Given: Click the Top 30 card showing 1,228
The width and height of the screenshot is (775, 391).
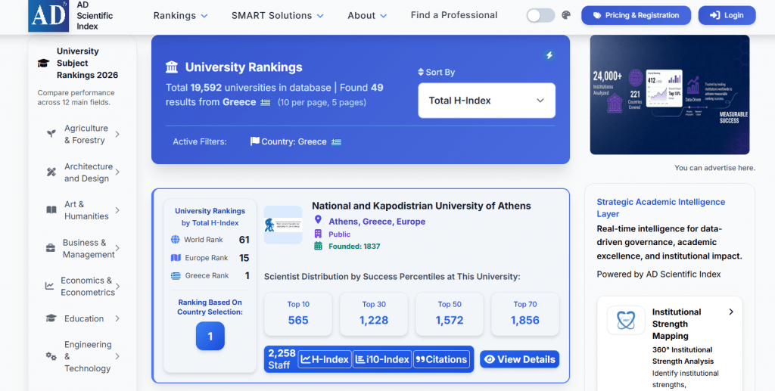Looking at the screenshot, I should coord(374,314).
